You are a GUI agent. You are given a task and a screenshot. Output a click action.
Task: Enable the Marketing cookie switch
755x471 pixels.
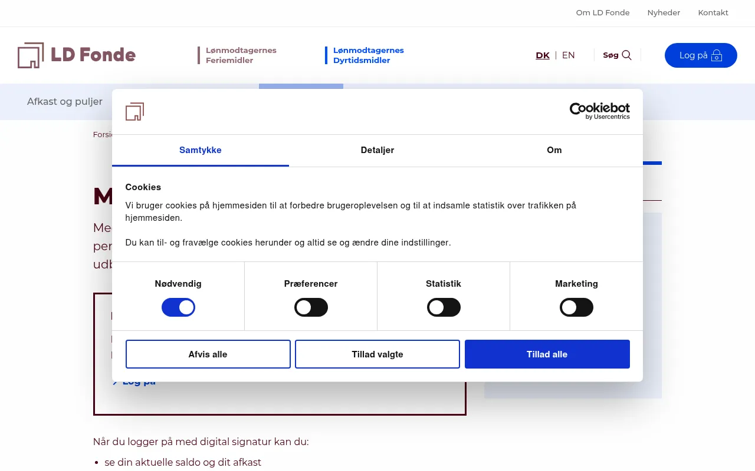576,307
